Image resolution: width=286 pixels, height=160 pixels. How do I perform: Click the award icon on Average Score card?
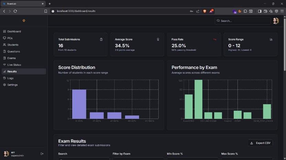point(158,39)
